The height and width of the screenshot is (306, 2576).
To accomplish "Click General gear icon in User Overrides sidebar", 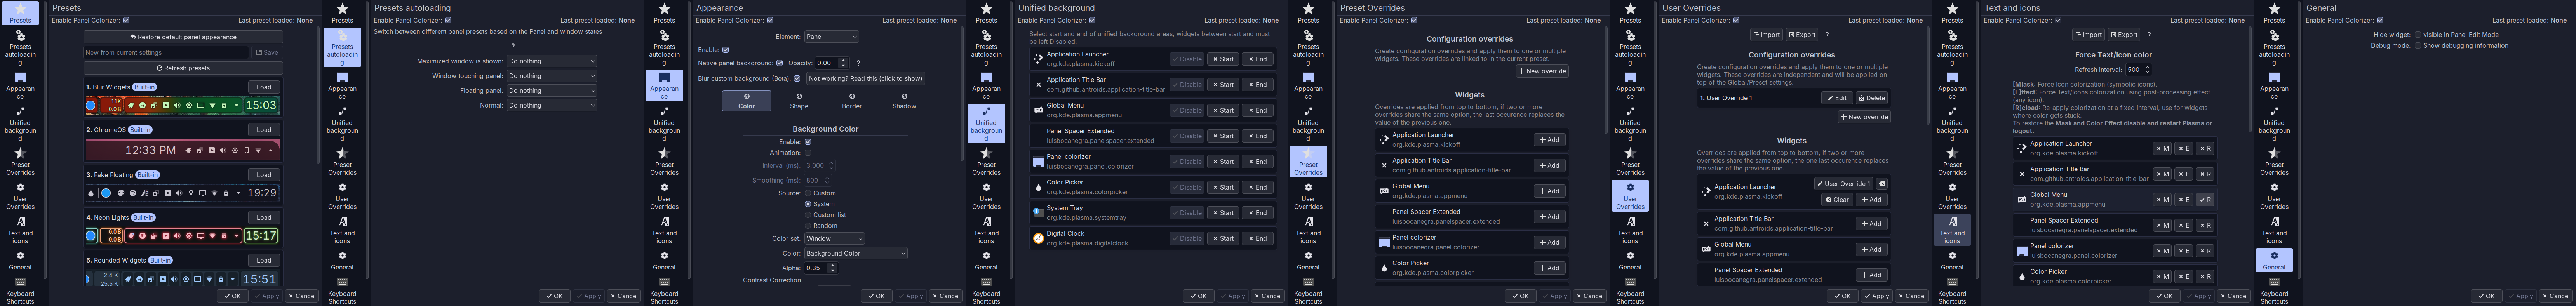I will click(1630, 255).
